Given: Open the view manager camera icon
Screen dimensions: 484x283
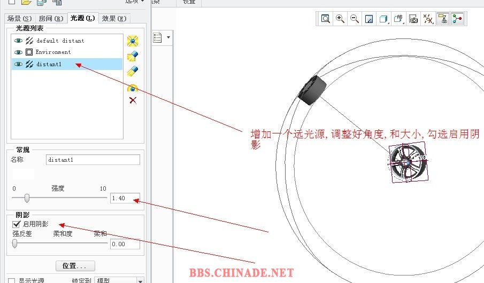Looking at the screenshot, I should pos(413,19).
